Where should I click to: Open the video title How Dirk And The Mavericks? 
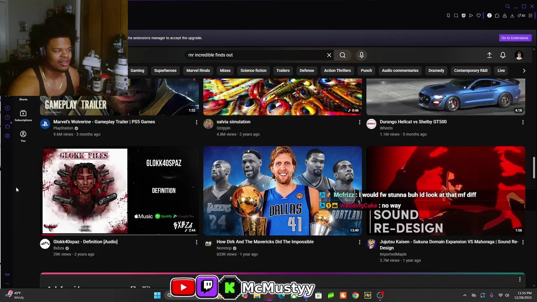pyautogui.click(x=265, y=242)
